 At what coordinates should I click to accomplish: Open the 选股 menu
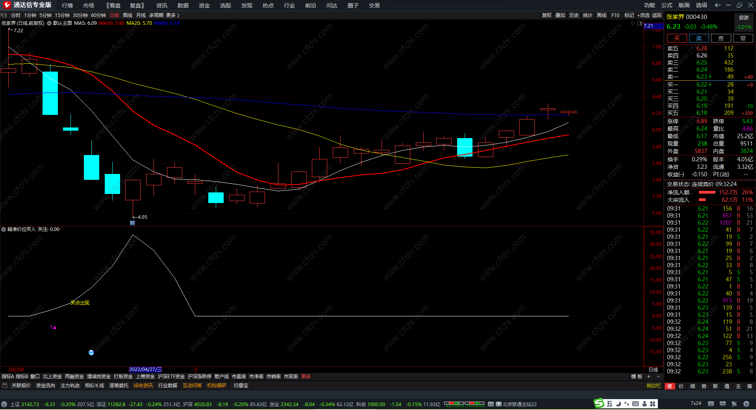click(x=225, y=5)
